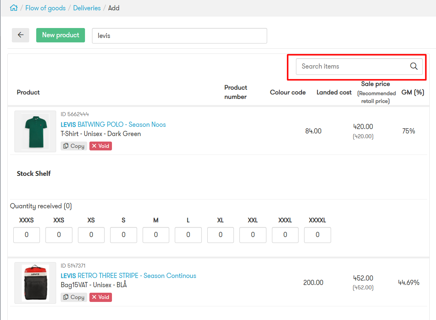Select the XXXXL quantity field
Viewport: 436px width, 320px height.
[x=317, y=235]
